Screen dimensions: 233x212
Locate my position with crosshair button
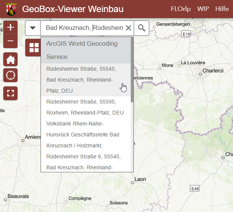(x=10, y=75)
